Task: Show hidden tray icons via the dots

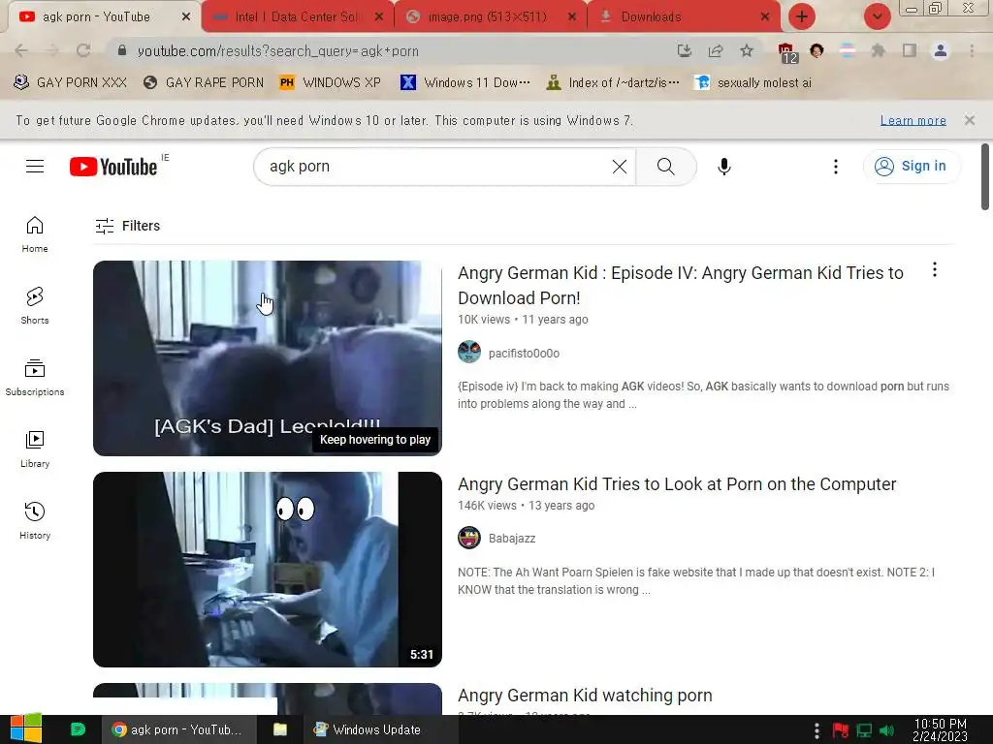Action: pyautogui.click(x=817, y=729)
